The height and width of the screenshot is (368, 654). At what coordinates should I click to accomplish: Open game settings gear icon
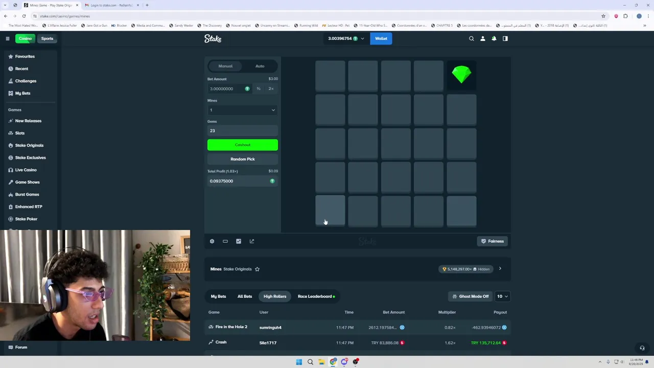click(212, 241)
